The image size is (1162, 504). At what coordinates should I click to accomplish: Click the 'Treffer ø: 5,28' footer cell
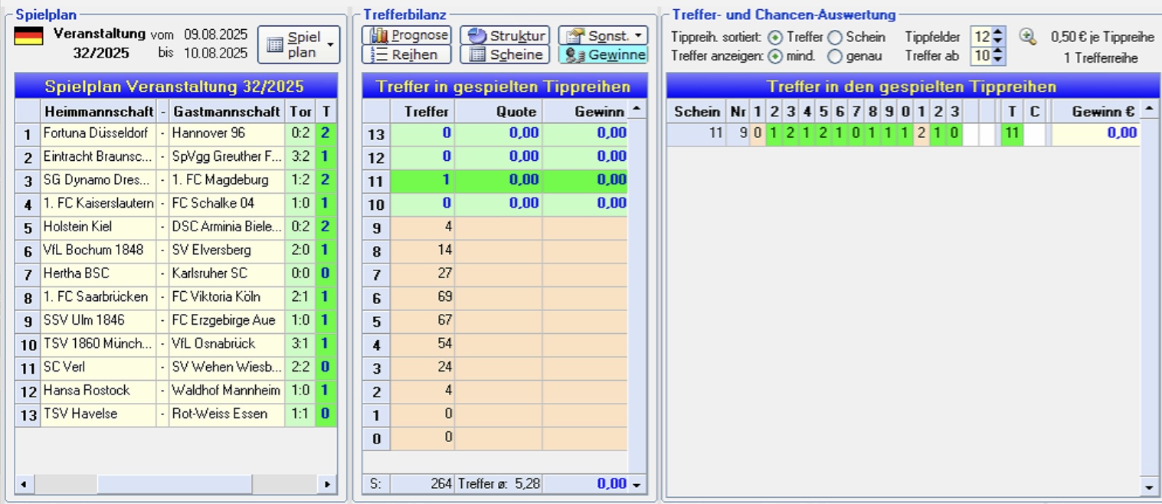[x=499, y=484]
